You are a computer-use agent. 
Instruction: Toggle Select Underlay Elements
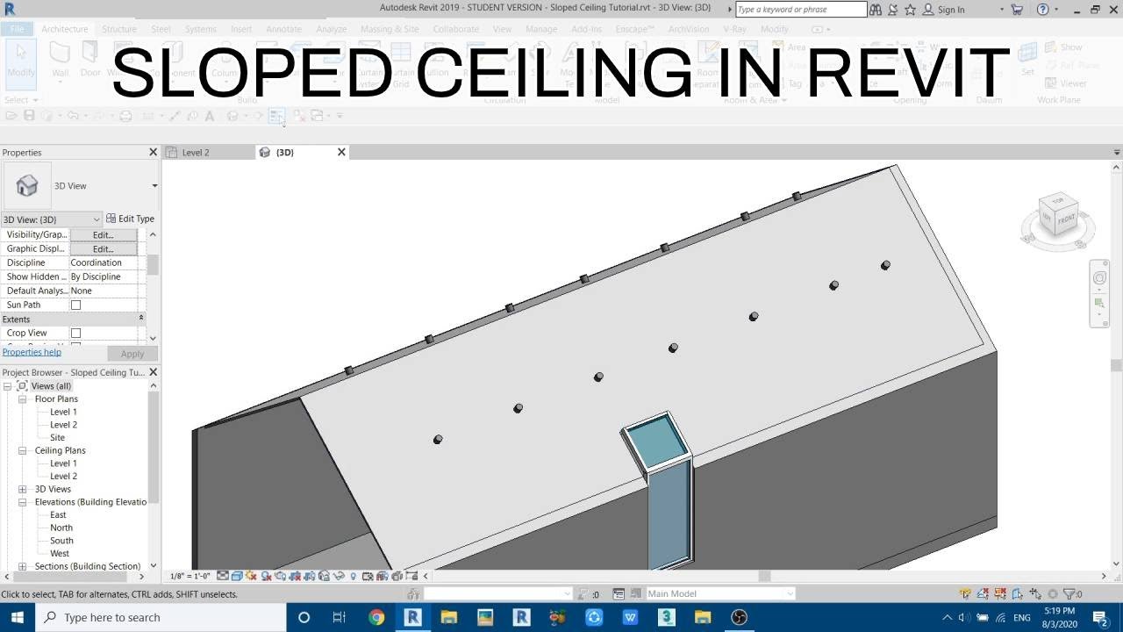coord(984,594)
